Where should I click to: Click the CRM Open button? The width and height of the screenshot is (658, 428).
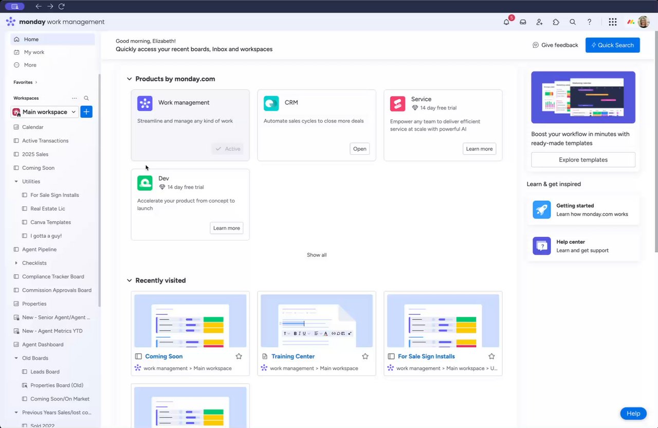(360, 149)
